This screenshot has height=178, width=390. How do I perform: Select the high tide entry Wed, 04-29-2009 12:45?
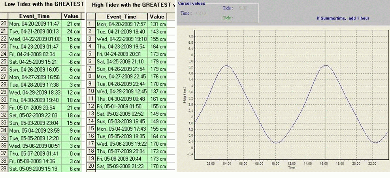(x=122, y=91)
